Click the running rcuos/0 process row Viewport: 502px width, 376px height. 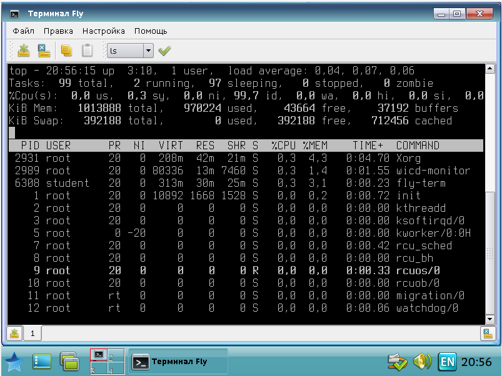click(x=246, y=270)
